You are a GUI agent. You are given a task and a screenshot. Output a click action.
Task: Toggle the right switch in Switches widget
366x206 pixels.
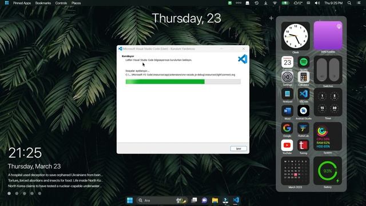tap(334, 70)
